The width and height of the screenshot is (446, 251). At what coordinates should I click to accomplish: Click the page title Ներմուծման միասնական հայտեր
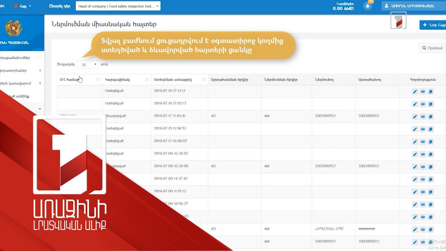tap(104, 24)
